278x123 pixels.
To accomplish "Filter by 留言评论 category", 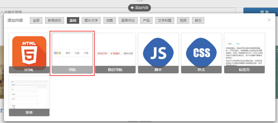I will click(128, 20).
